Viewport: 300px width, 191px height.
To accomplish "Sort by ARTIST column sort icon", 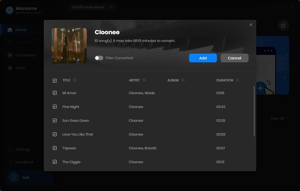I will (x=144, y=80).
